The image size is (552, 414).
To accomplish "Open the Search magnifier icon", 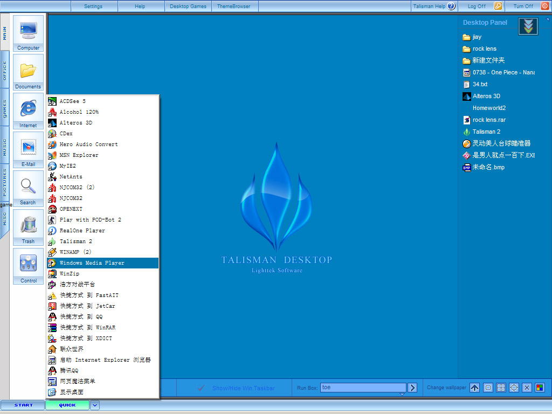I will click(x=28, y=188).
